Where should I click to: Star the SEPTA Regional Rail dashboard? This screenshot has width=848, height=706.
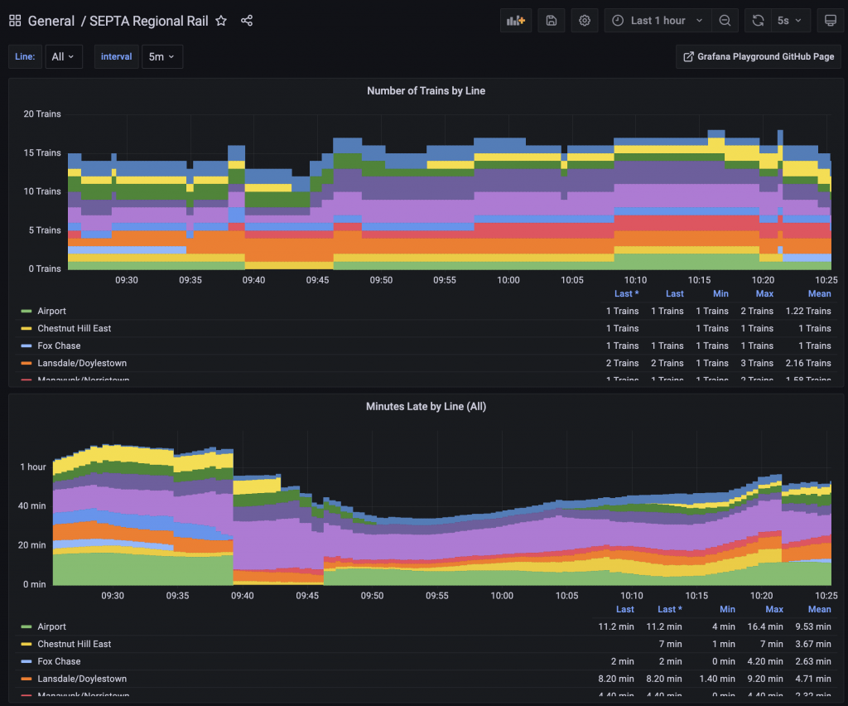(220, 21)
